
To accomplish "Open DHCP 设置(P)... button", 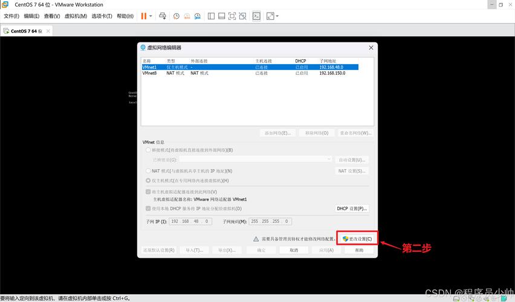I will pos(352,208).
